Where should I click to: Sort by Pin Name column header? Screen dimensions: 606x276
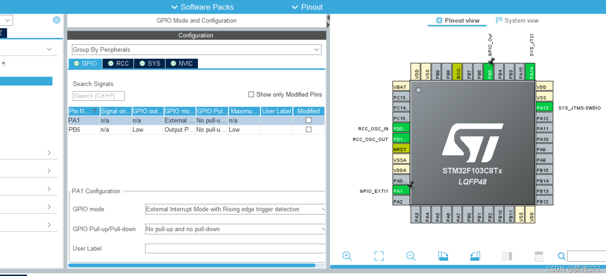84,111
